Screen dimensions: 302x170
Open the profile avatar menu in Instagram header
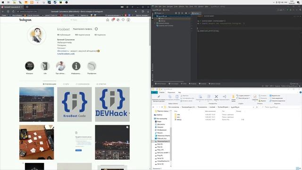click(128, 20)
